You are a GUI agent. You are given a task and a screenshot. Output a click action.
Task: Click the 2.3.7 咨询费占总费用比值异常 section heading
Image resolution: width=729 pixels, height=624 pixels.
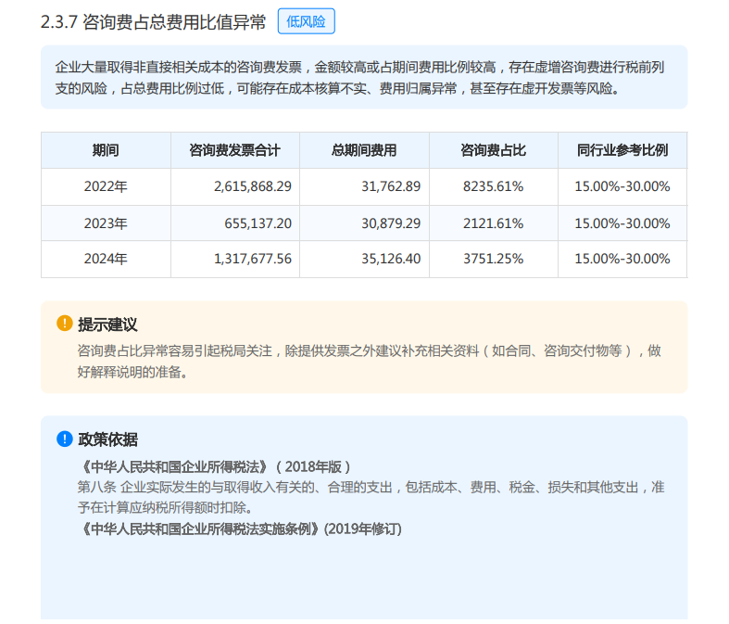pos(153,22)
